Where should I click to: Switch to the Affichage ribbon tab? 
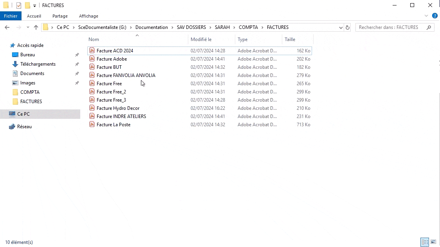coord(89,16)
